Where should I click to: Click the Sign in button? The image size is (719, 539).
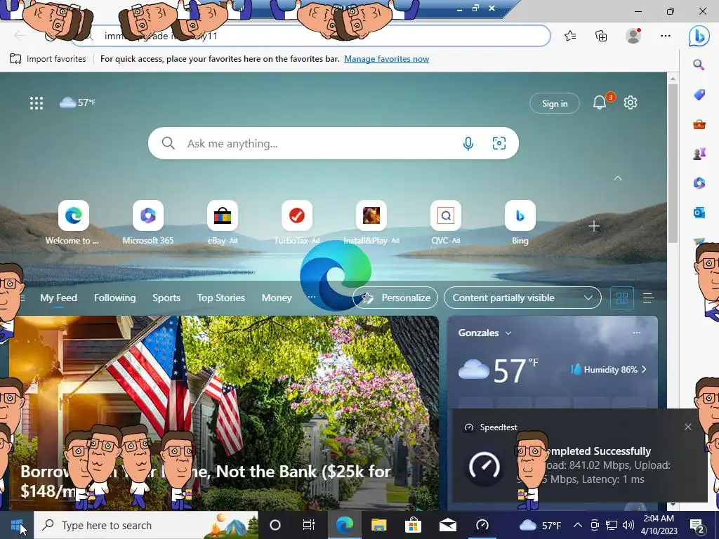[555, 104]
